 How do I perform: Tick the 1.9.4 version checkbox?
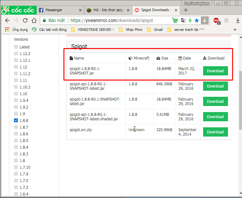click(16, 100)
